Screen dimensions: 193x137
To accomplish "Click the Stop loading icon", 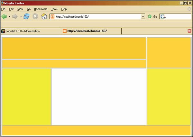I will click(35, 16).
